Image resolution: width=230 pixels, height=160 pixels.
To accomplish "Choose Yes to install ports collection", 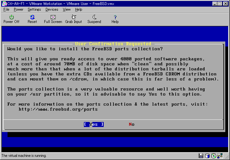I will [x=94, y=124].
